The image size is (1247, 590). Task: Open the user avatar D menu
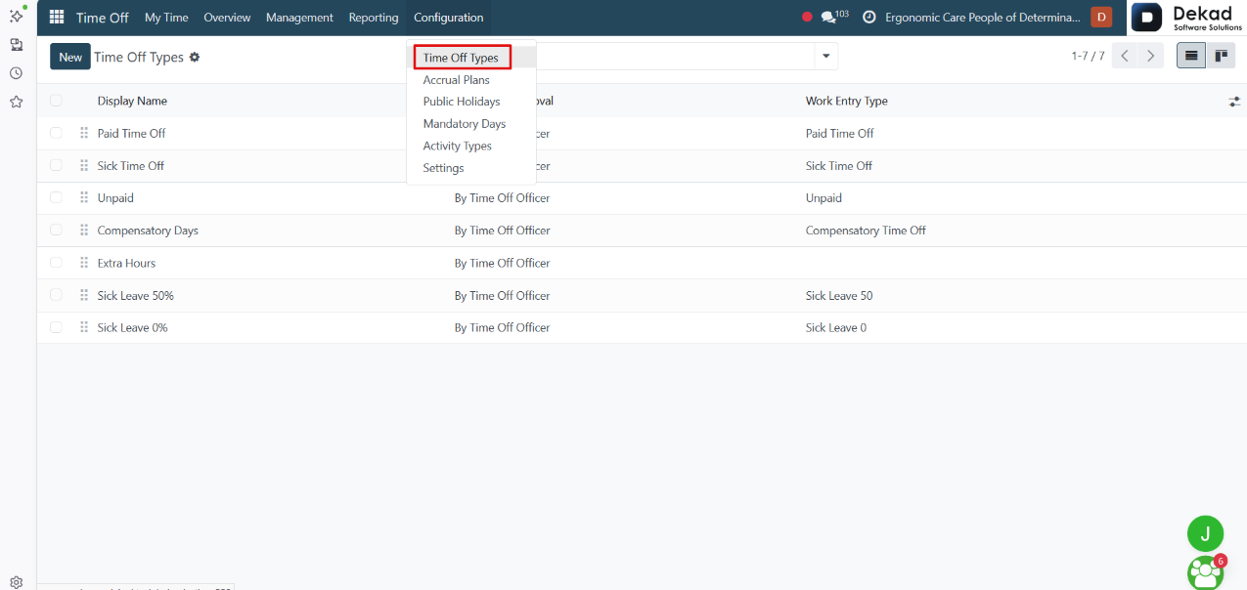1101,17
